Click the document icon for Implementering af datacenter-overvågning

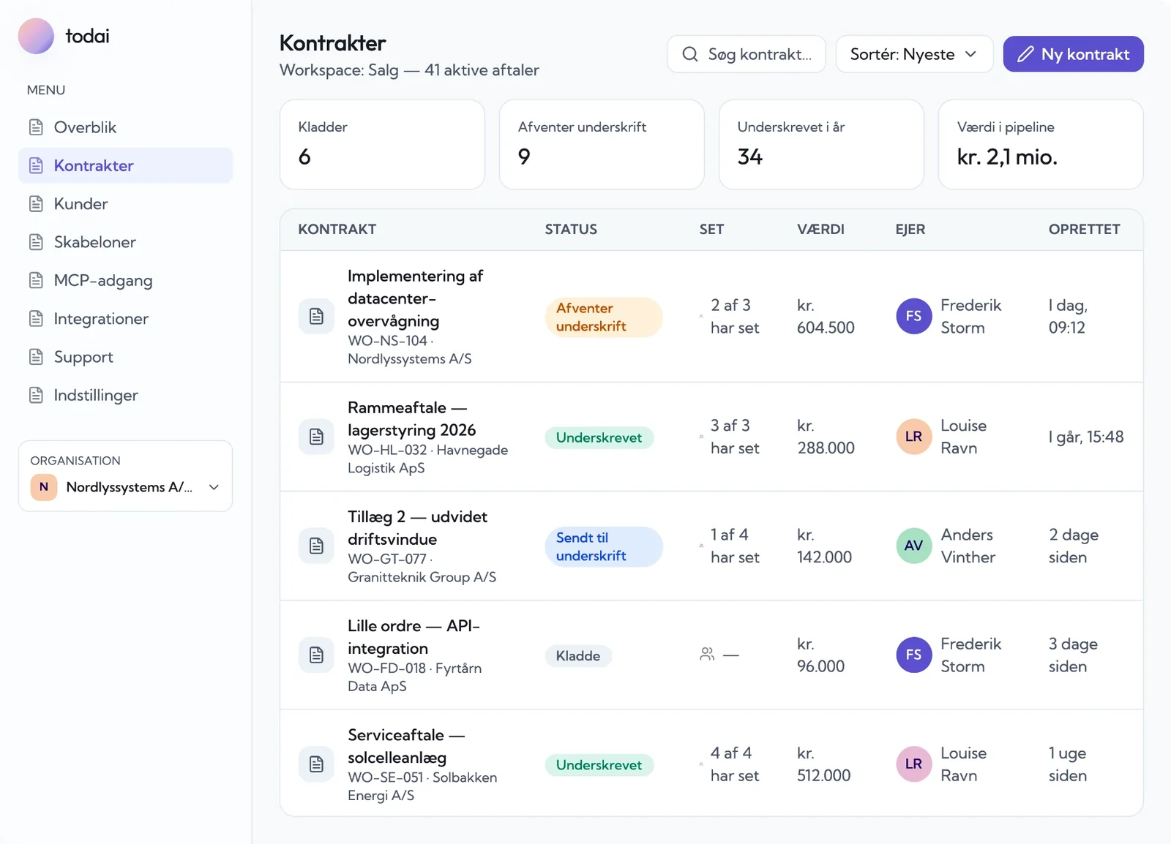(316, 316)
